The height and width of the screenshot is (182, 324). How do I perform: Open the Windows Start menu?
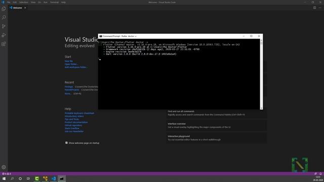pos(4,178)
